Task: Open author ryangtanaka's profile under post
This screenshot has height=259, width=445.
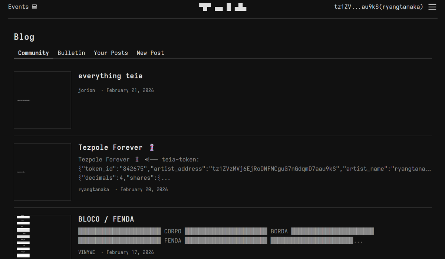Action: pyautogui.click(x=94, y=189)
